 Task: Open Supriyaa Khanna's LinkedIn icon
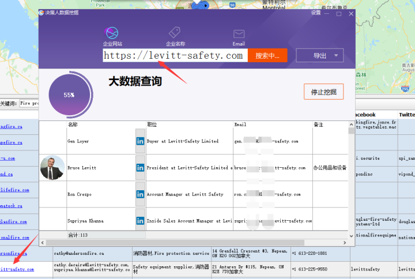click(140, 221)
